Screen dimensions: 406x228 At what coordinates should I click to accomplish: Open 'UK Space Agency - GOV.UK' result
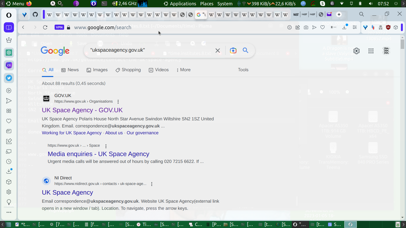click(82, 110)
